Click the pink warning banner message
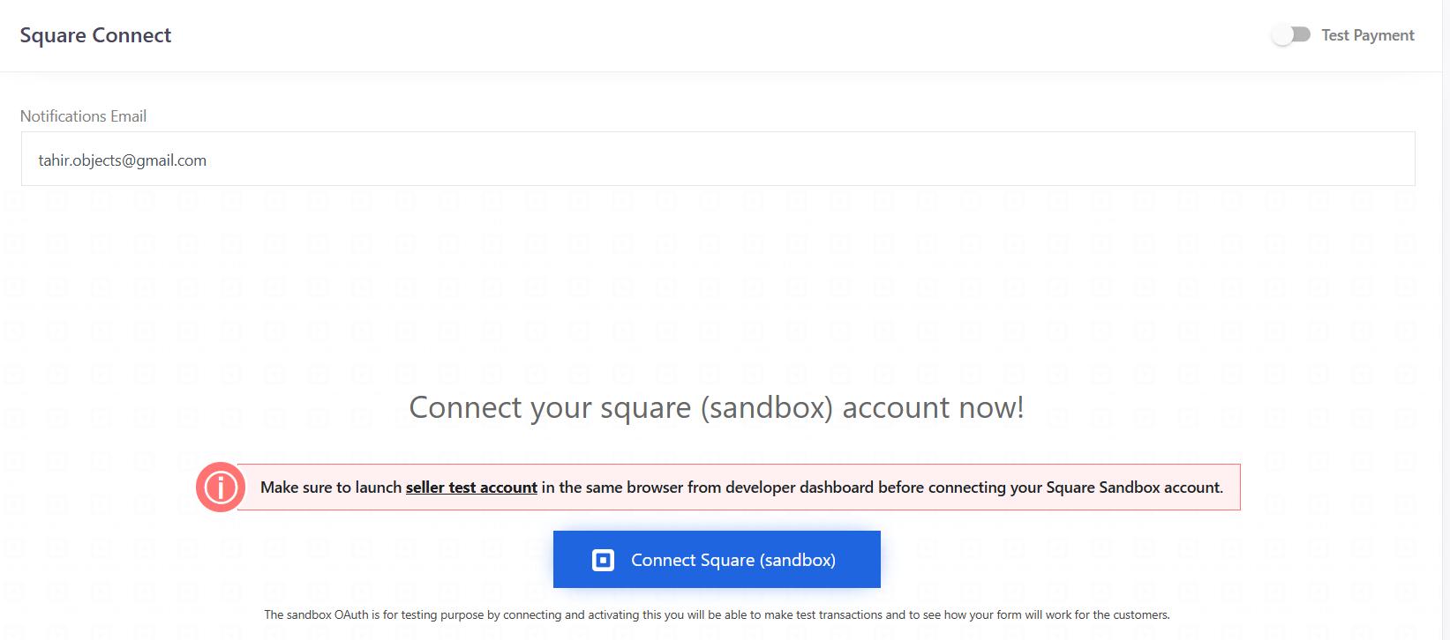This screenshot has height=640, width=1450. tap(740, 487)
